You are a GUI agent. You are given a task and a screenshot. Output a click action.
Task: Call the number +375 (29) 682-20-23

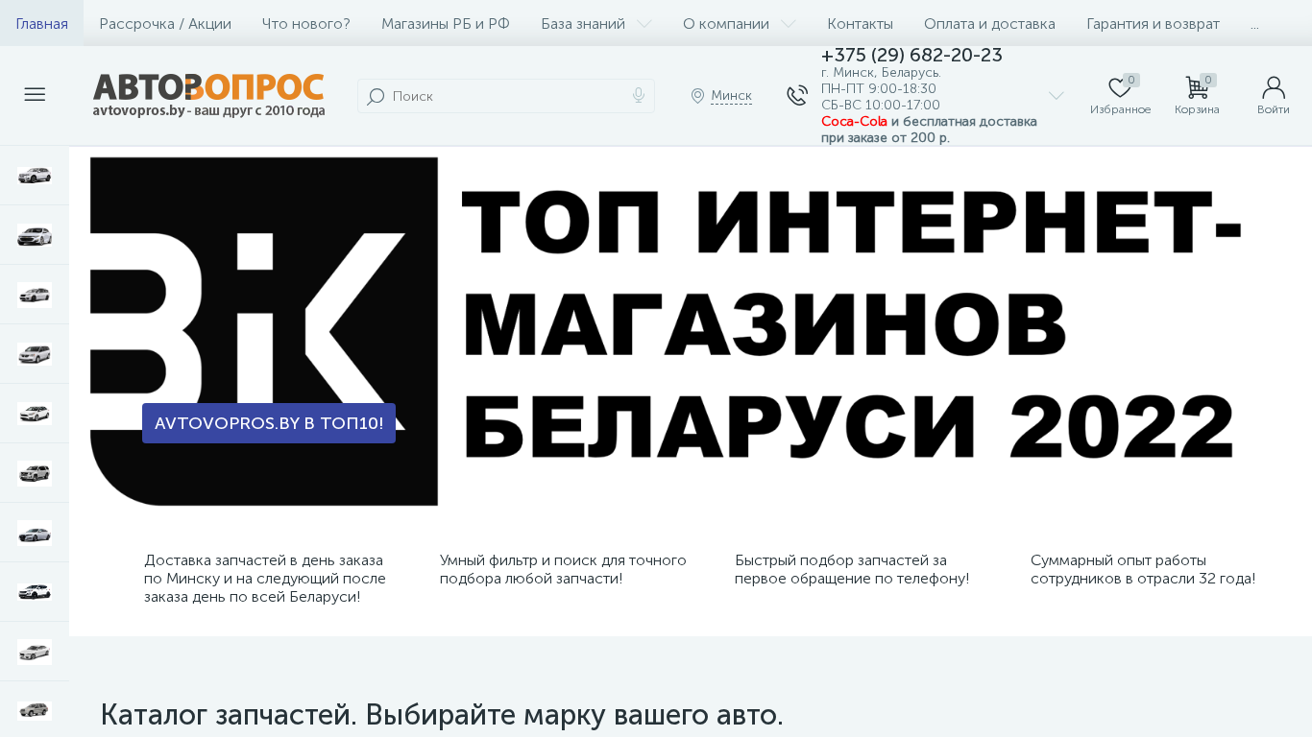coord(911,55)
